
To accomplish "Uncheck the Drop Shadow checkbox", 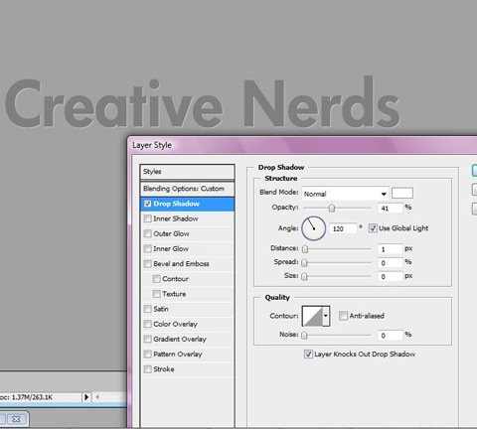I will (x=147, y=204).
